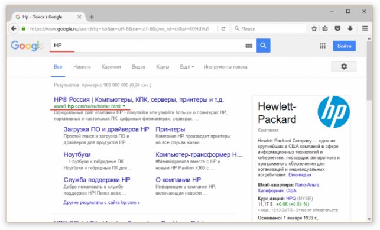Switch to the Видео tab

pyautogui.click(x=138, y=67)
